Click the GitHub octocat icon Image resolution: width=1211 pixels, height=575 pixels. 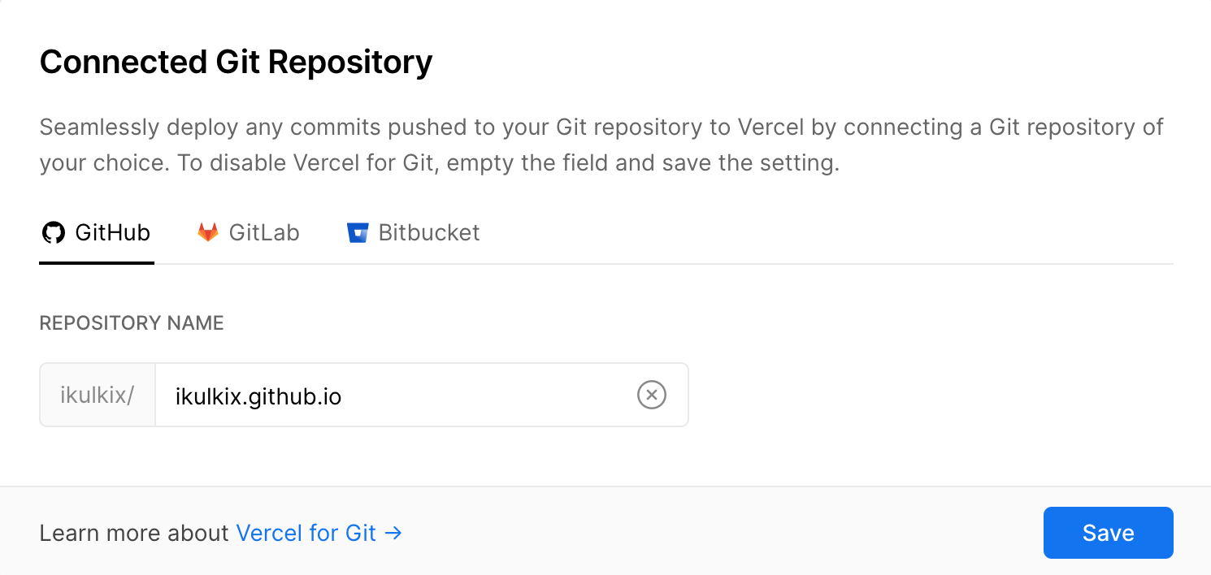pyautogui.click(x=53, y=233)
